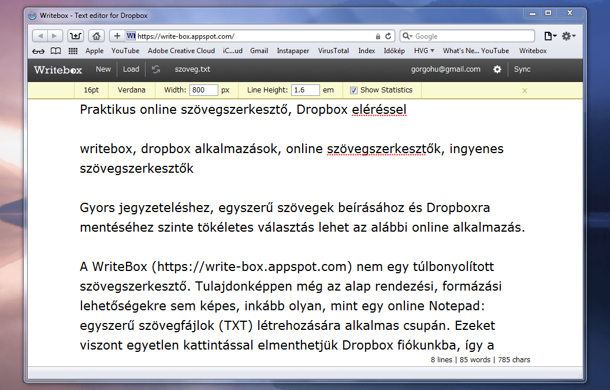Open the Index bookmark
The width and height of the screenshot is (610, 390).
coord(366,51)
